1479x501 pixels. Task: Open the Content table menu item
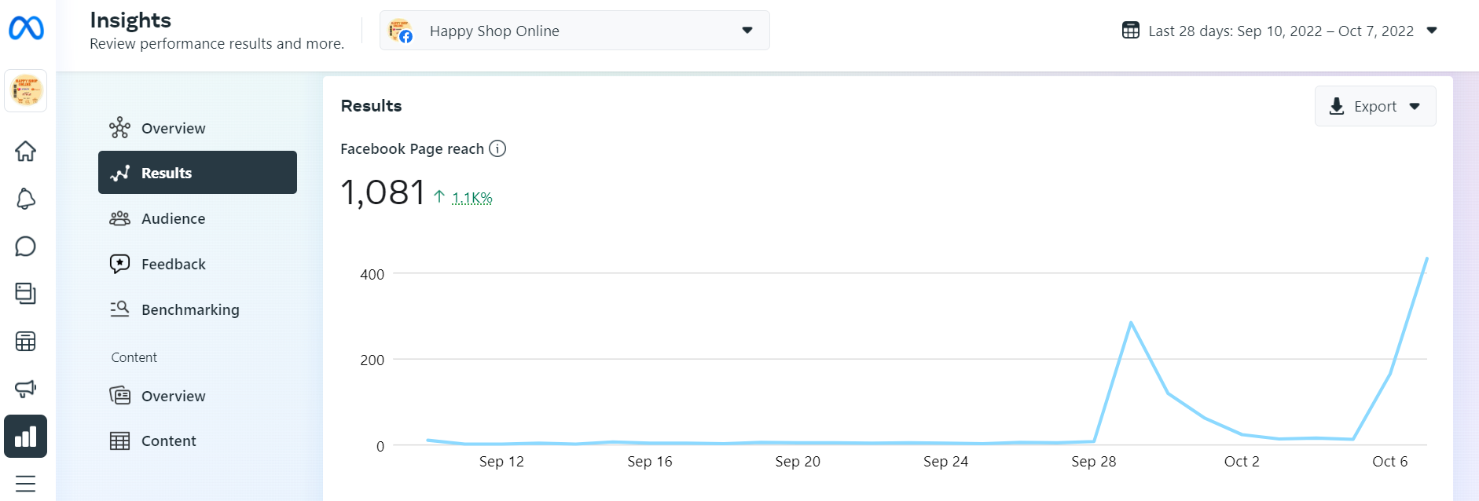pyautogui.click(x=168, y=441)
